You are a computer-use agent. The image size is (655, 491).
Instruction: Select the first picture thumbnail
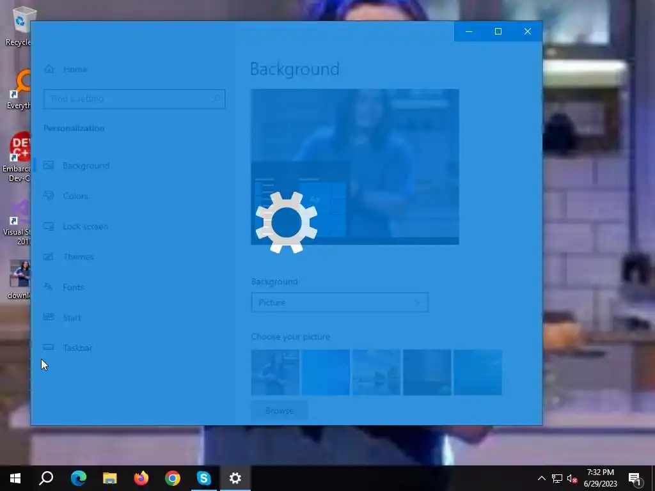tap(275, 373)
